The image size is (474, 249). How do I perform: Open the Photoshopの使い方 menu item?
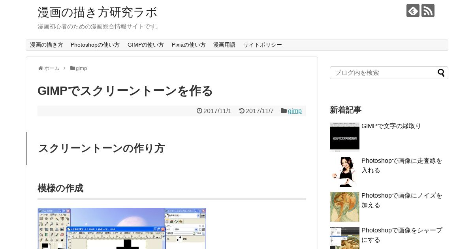(95, 45)
